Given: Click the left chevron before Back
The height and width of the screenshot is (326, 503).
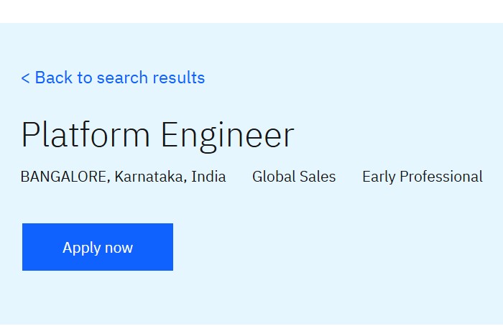Looking at the screenshot, I should tap(25, 78).
